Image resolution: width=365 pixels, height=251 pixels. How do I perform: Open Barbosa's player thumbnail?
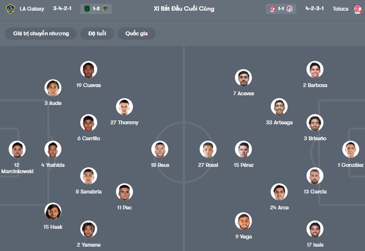(x=315, y=70)
